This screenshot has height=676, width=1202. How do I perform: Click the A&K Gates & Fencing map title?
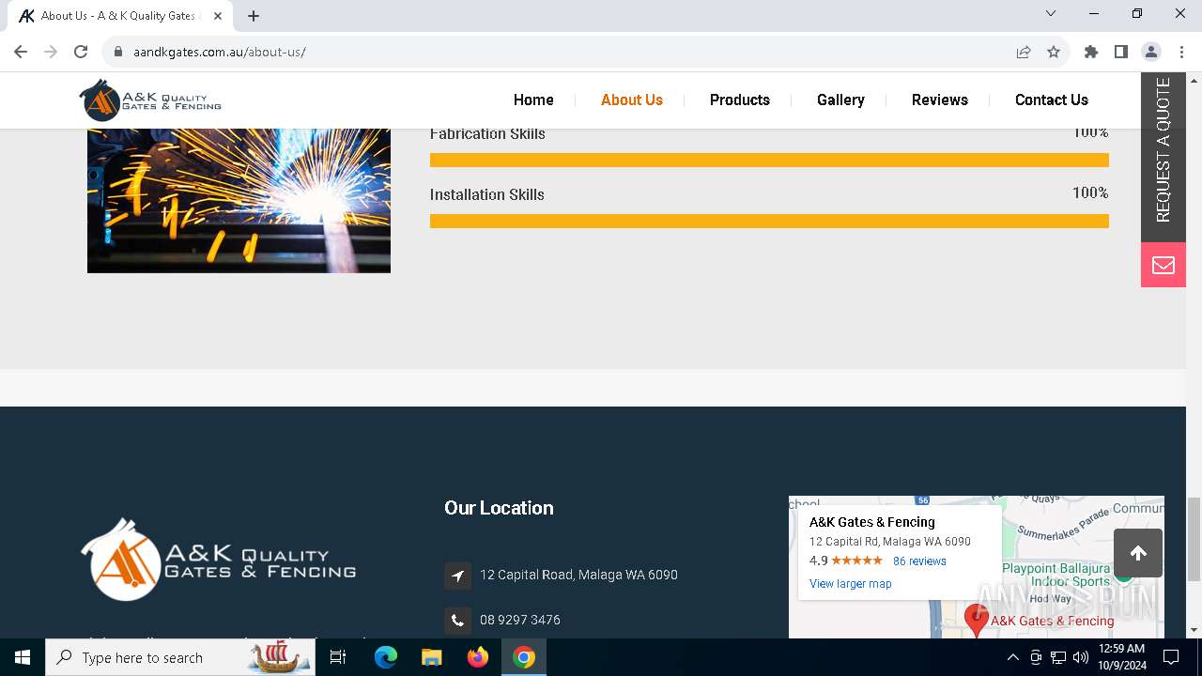tap(872, 522)
